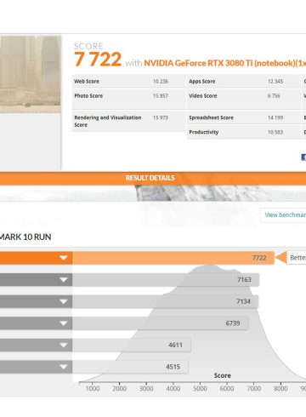Click the orange Better arrow marker

point(281,258)
